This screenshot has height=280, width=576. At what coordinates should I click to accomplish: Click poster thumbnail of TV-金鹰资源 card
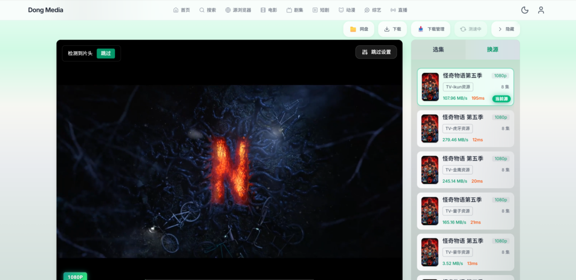(x=430, y=170)
